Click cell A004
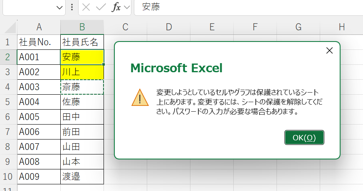363x191 pixels. click(39, 102)
